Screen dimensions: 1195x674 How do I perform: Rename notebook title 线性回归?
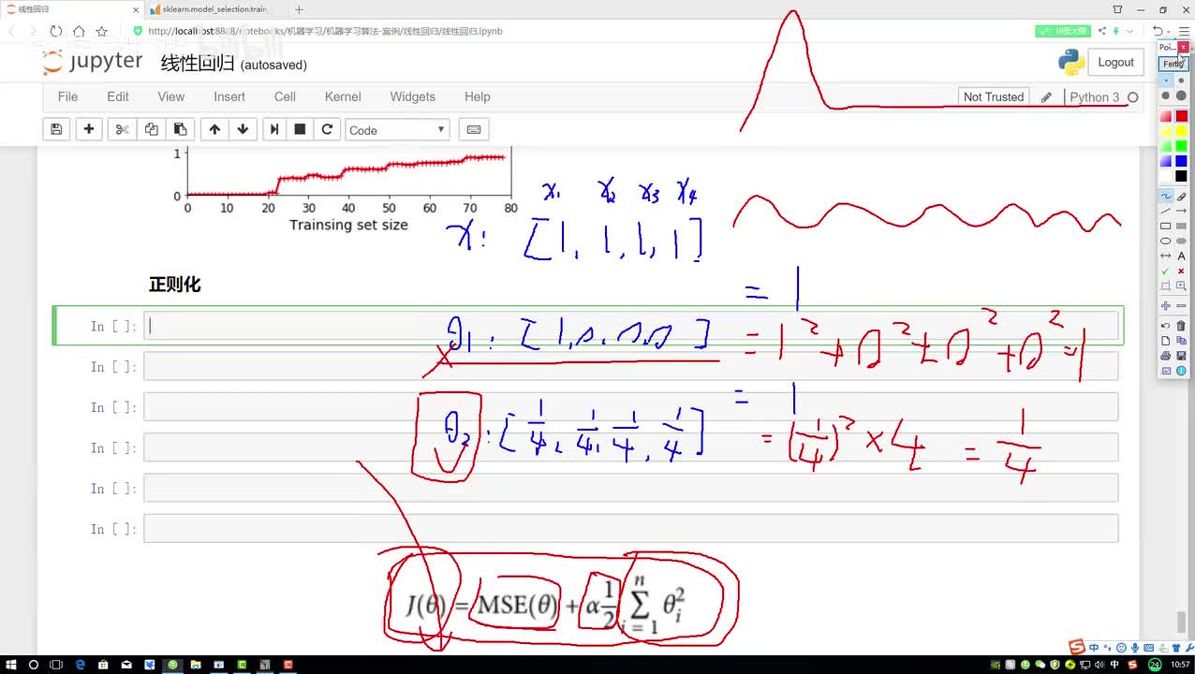[x=198, y=64]
